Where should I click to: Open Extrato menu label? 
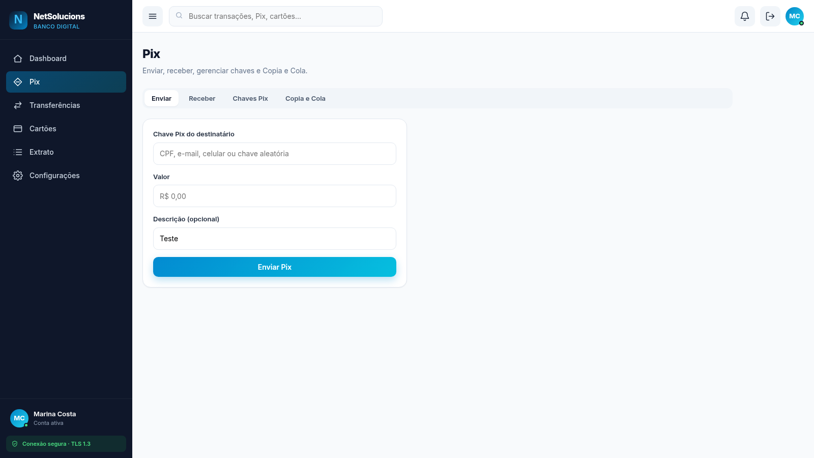pyautogui.click(x=42, y=152)
